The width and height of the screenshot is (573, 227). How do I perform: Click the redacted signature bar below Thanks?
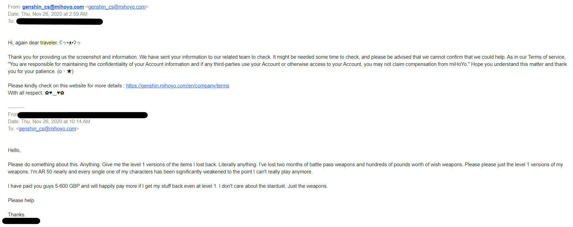(x=21, y=221)
